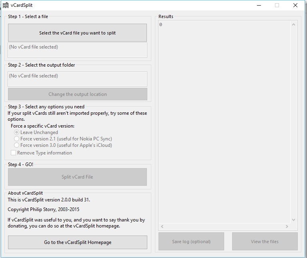Choose the Leave Unchanged version option
The width and height of the screenshot is (307, 258).
click(x=17, y=132)
